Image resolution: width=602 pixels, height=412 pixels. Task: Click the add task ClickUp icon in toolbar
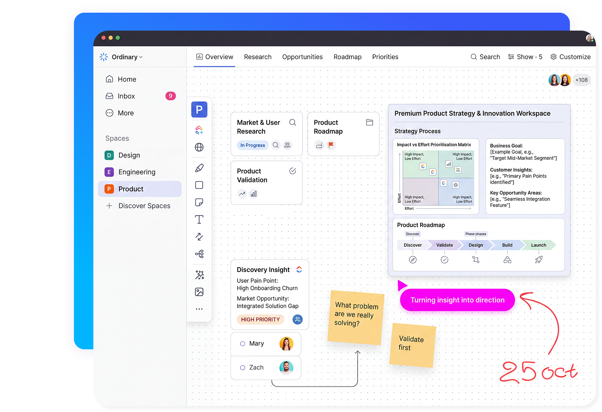(x=199, y=130)
